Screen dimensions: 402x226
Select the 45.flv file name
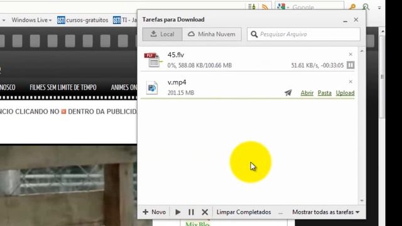click(x=176, y=55)
